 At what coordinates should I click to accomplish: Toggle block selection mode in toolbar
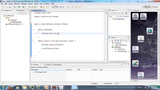coord(61,7)
